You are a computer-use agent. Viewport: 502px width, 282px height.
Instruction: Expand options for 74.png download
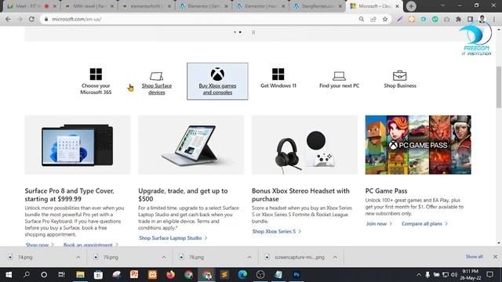tap(78, 257)
